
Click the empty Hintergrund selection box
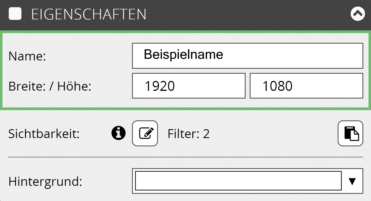point(238,181)
